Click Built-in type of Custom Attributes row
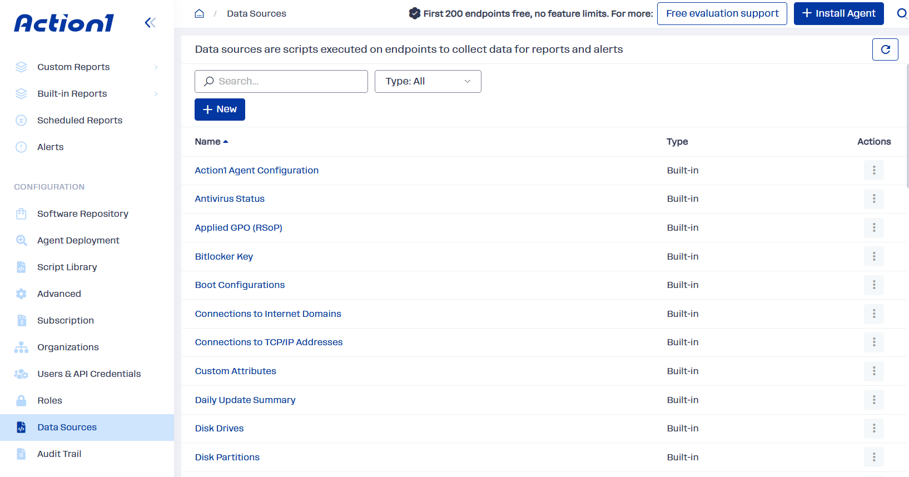Viewport: 909px width, 477px height. click(x=683, y=371)
